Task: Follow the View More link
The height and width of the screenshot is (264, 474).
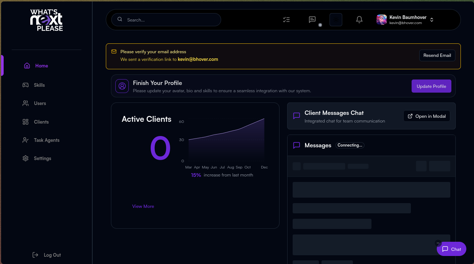Action: pos(143,206)
